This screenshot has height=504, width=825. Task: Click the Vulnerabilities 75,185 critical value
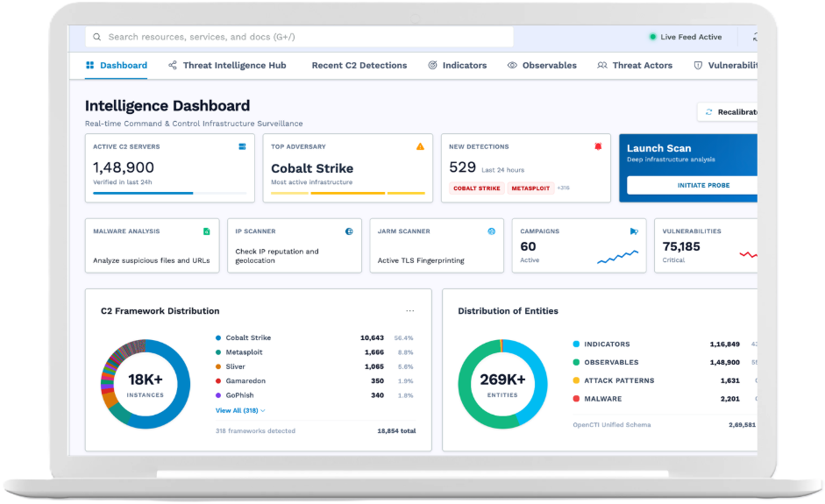pos(681,246)
